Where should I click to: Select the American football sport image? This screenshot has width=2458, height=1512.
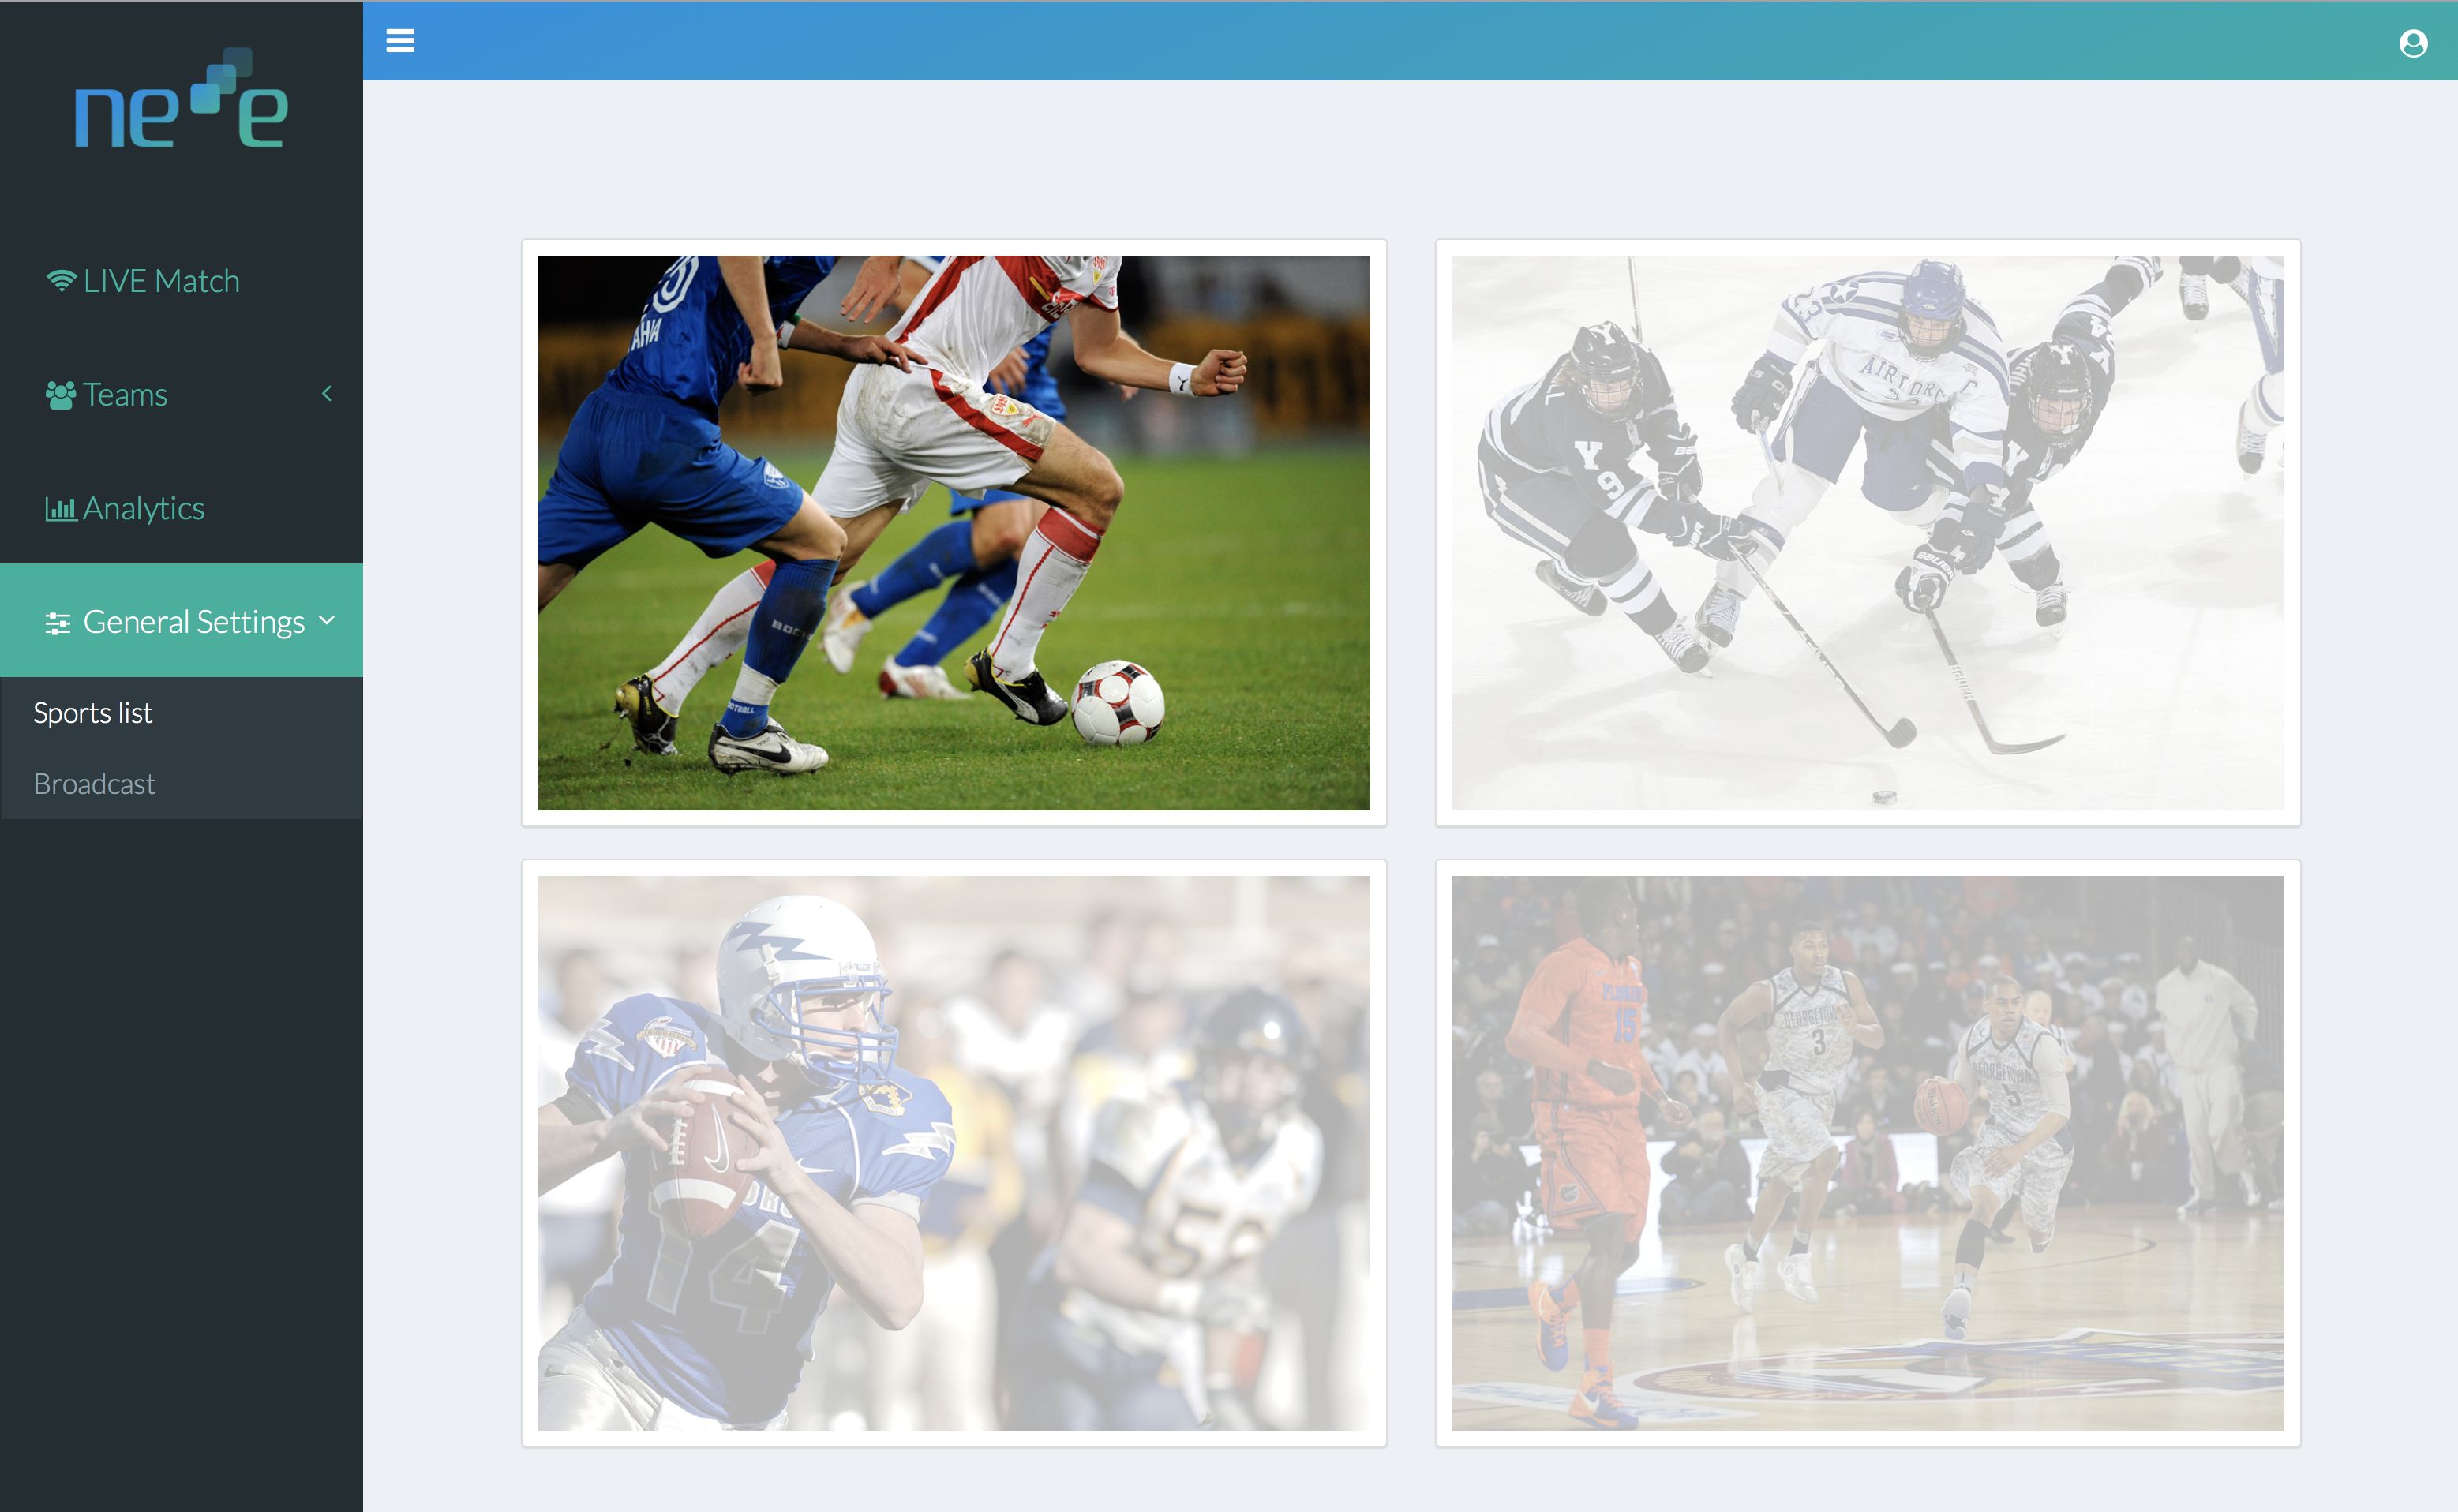click(954, 1153)
